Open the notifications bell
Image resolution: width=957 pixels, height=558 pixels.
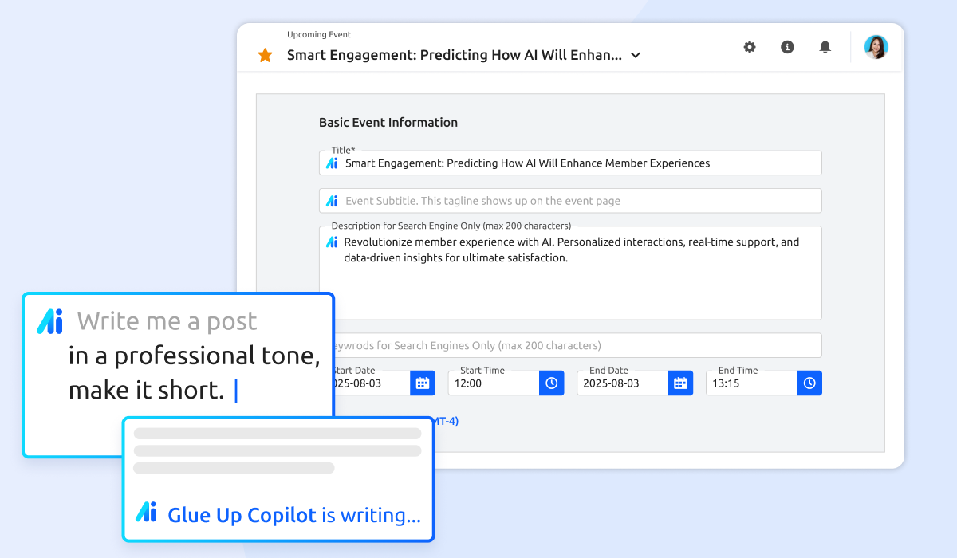(x=825, y=47)
